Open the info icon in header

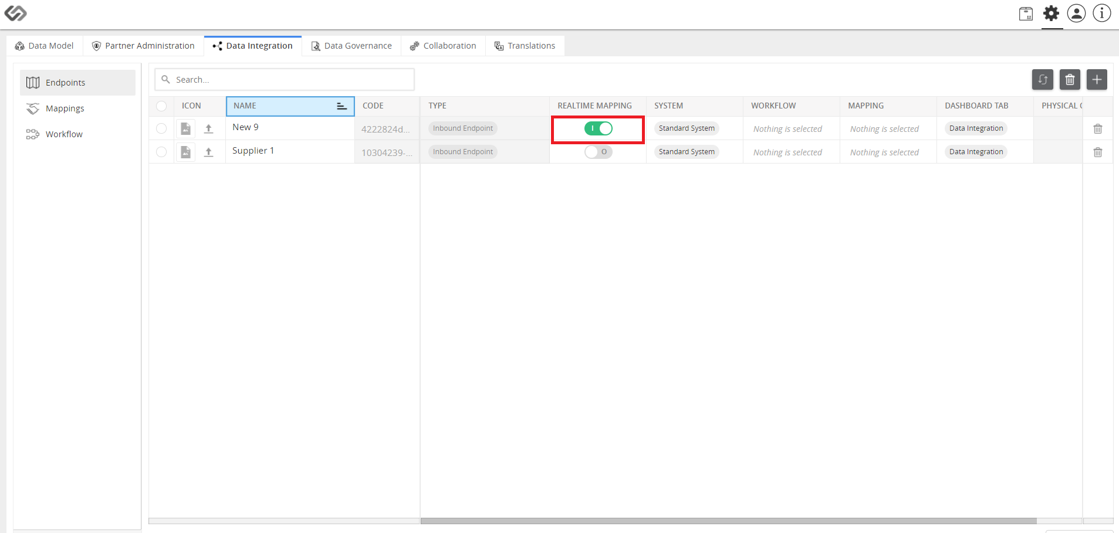coord(1101,13)
